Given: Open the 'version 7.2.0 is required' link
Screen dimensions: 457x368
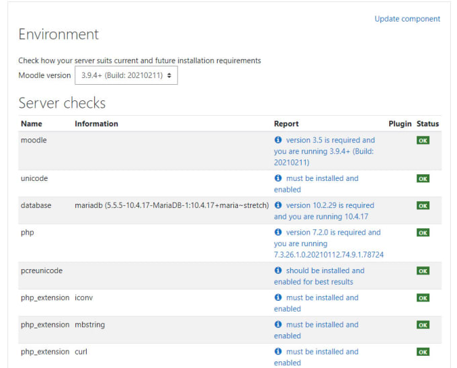Looking at the screenshot, I should click(329, 244).
